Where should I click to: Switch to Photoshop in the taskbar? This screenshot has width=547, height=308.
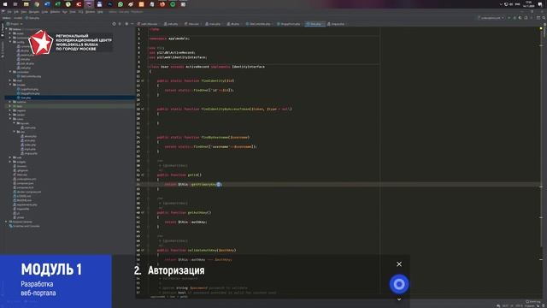click(110, 4)
